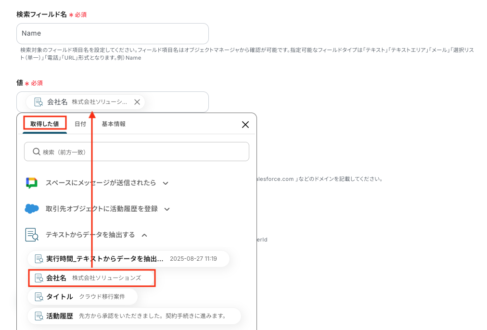Click the up chevron beside テキストからデータを抽出する
Screen dimensions: 487x330
(x=144, y=235)
